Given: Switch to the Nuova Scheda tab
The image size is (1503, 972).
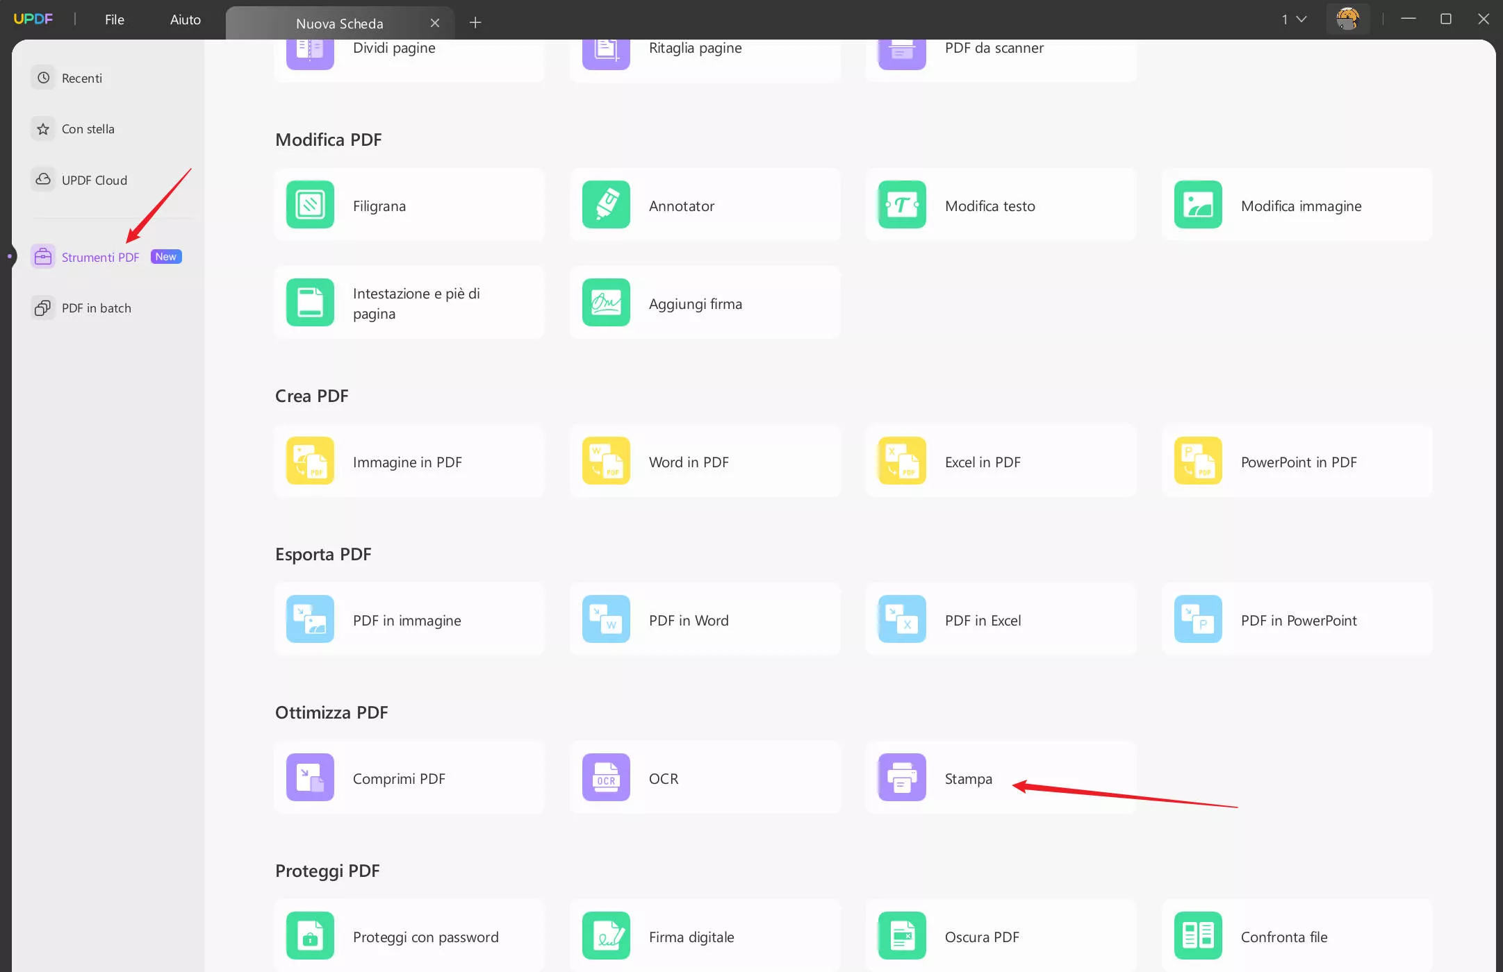Looking at the screenshot, I should (x=340, y=23).
